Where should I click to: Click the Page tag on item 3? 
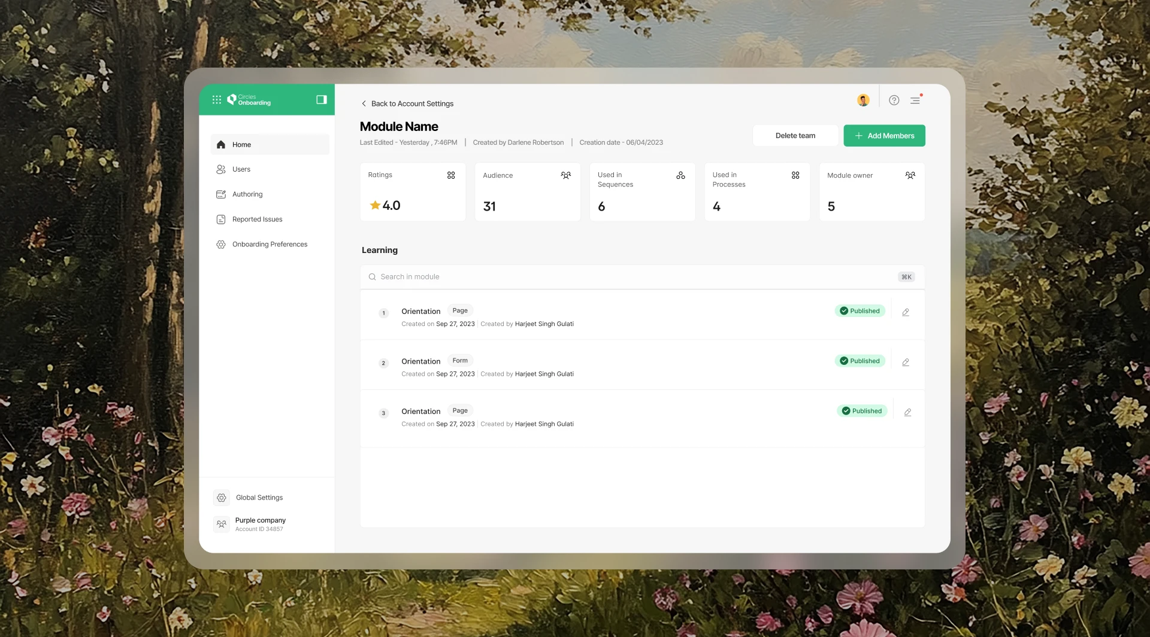click(460, 411)
